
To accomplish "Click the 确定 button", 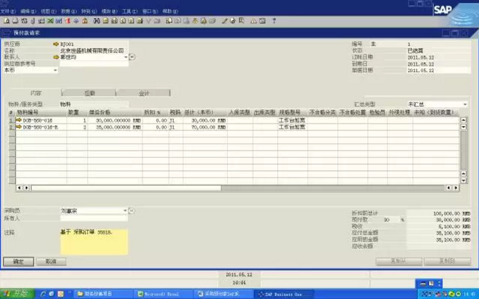I will coord(18,261).
